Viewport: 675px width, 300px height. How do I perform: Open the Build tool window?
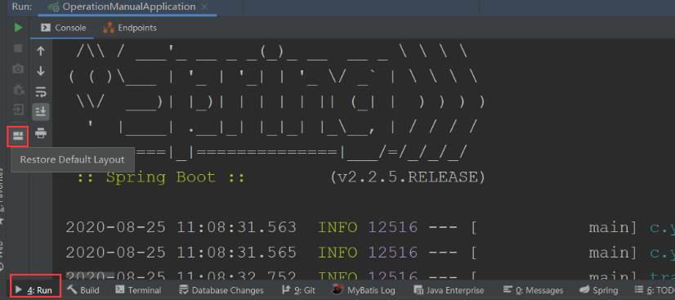tap(83, 290)
